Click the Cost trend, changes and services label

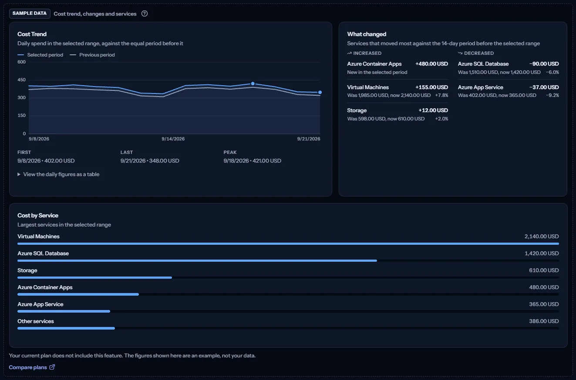[x=95, y=14]
